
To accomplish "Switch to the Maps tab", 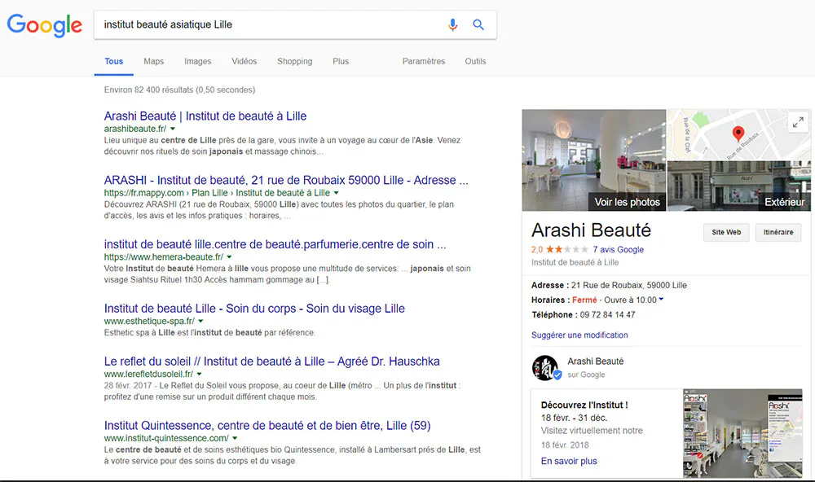I will (x=153, y=61).
